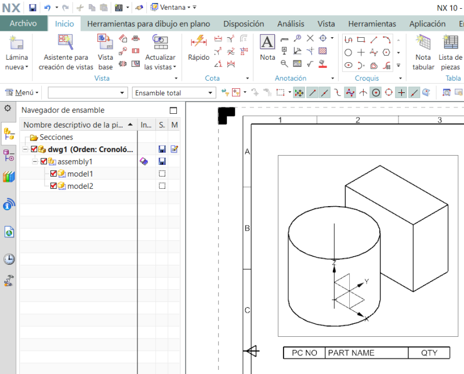This screenshot has width=464, height=374.
Task: Switch to the Inicio tab
Action: pyautogui.click(x=64, y=24)
